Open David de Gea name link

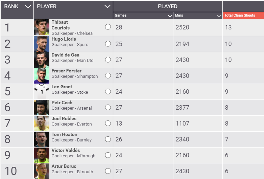(x=65, y=55)
